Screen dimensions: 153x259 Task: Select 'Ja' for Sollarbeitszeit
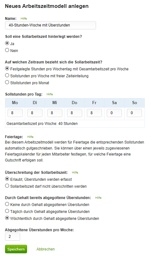pyautogui.click(x=7, y=43)
